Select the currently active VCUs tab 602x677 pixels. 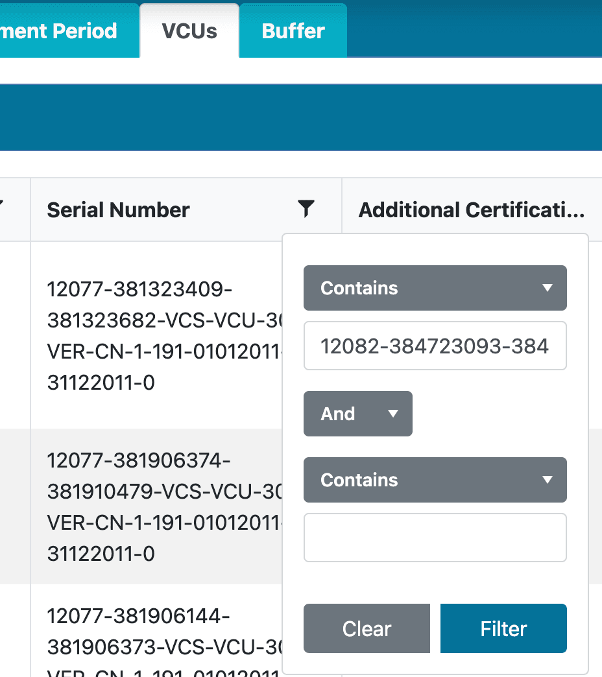(x=189, y=30)
